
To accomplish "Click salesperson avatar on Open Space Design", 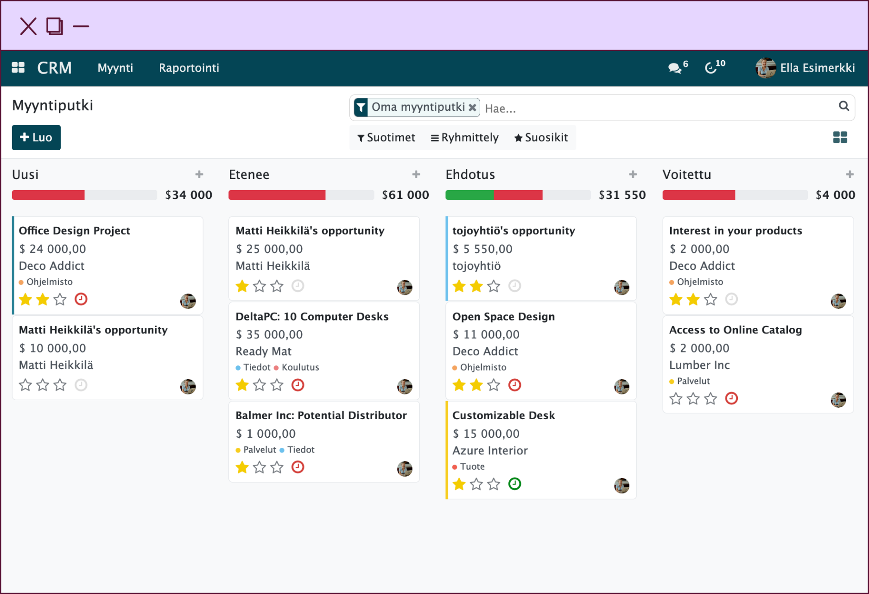I will point(621,386).
